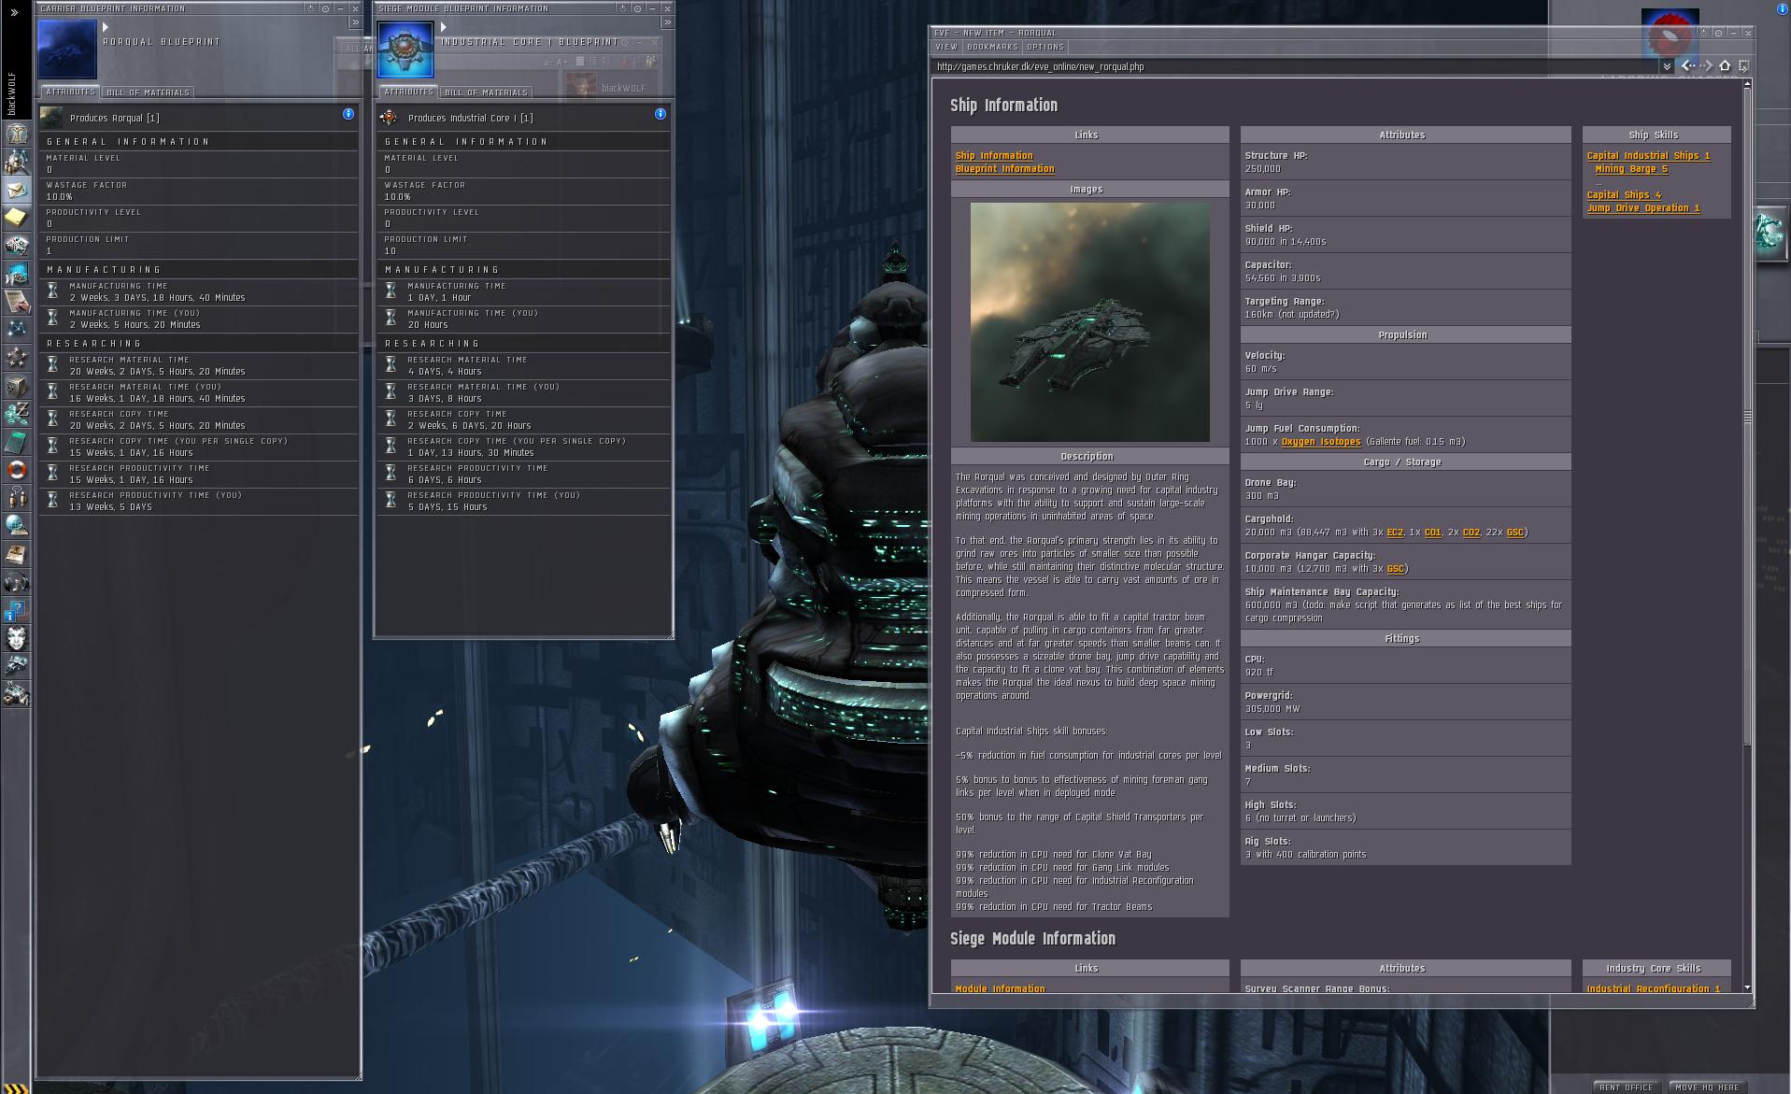
Task: Show info icon on Produces Industrial Core row
Action: point(661,114)
